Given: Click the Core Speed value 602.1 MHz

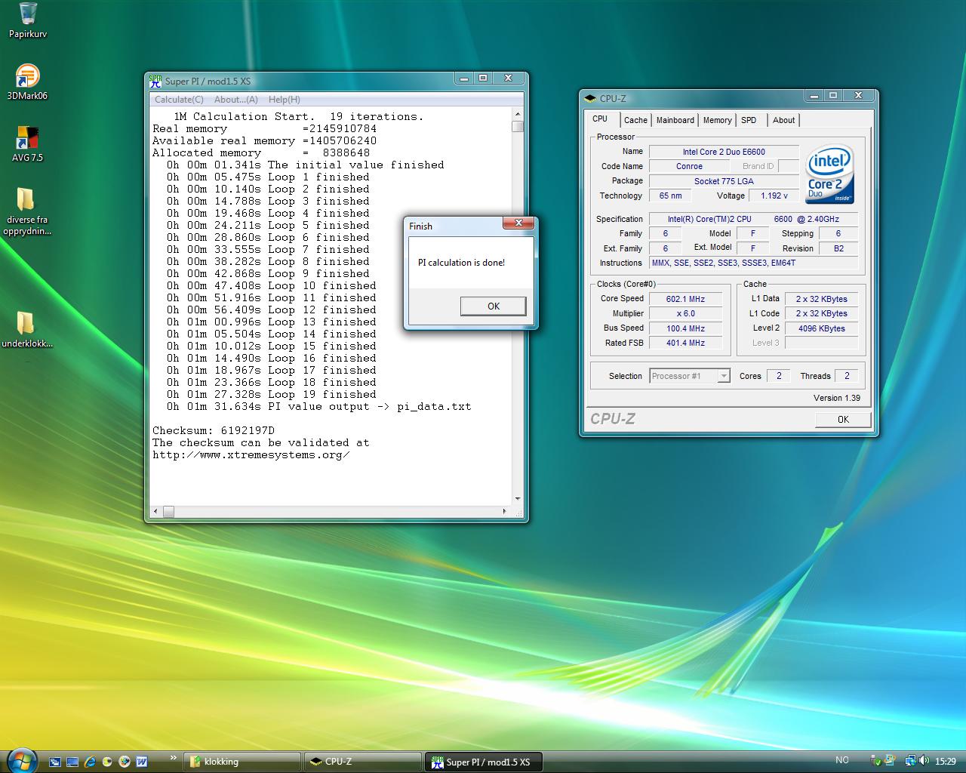Looking at the screenshot, I should click(685, 299).
